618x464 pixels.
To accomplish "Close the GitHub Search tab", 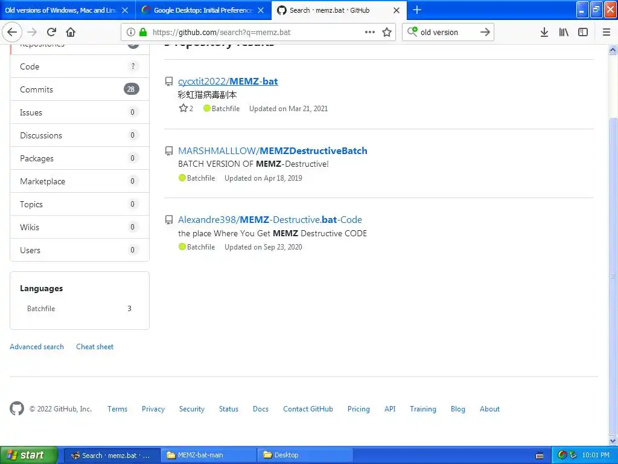I will (397, 10).
